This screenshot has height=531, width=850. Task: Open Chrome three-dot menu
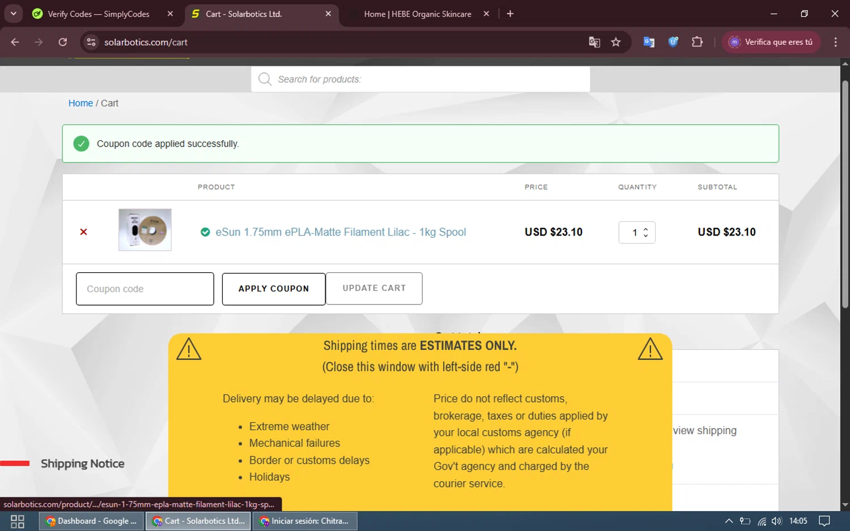point(835,42)
